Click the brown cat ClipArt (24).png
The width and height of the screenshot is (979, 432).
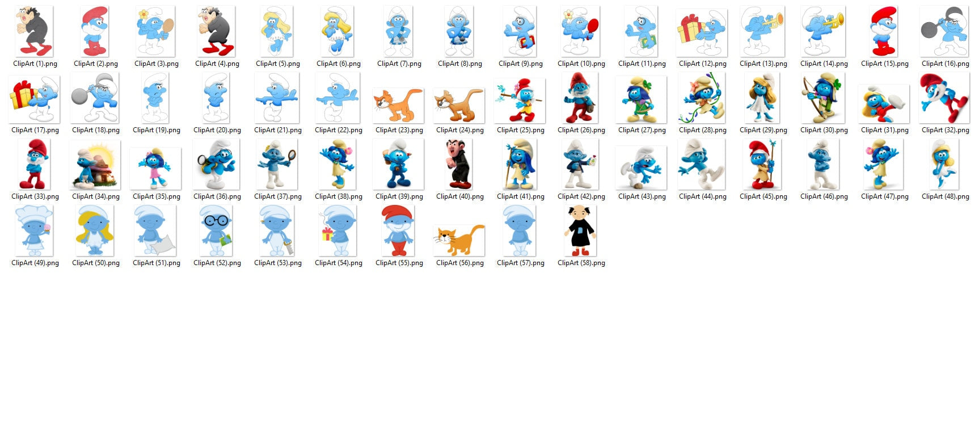(459, 106)
